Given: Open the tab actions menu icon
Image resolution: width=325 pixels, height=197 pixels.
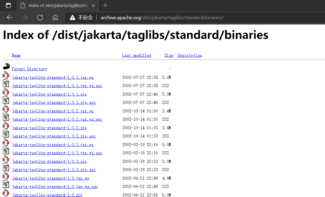Looking at the screenshot, I should (8, 6).
